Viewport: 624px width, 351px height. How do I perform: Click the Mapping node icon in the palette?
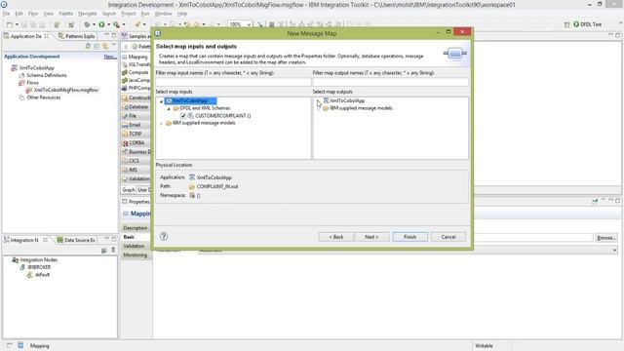[x=125, y=57]
